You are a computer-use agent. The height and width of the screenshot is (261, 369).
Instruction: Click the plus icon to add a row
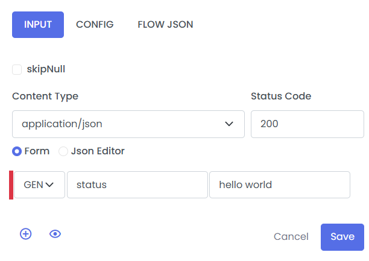25,234
